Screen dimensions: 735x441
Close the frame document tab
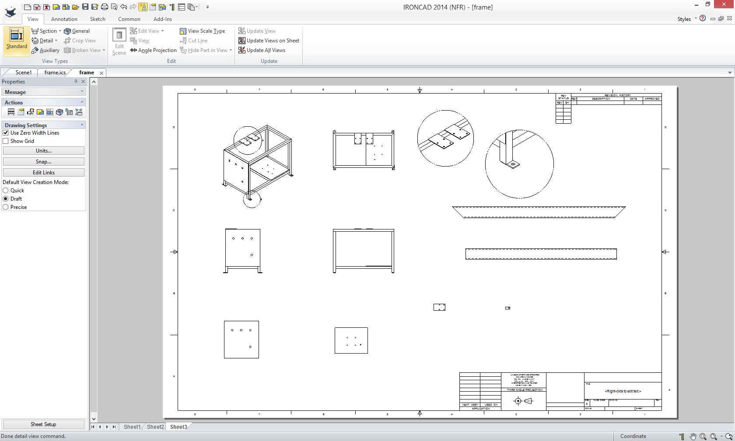tap(101, 73)
